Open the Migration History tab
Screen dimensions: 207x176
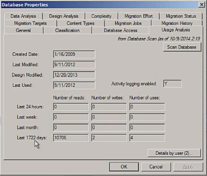click(177, 23)
